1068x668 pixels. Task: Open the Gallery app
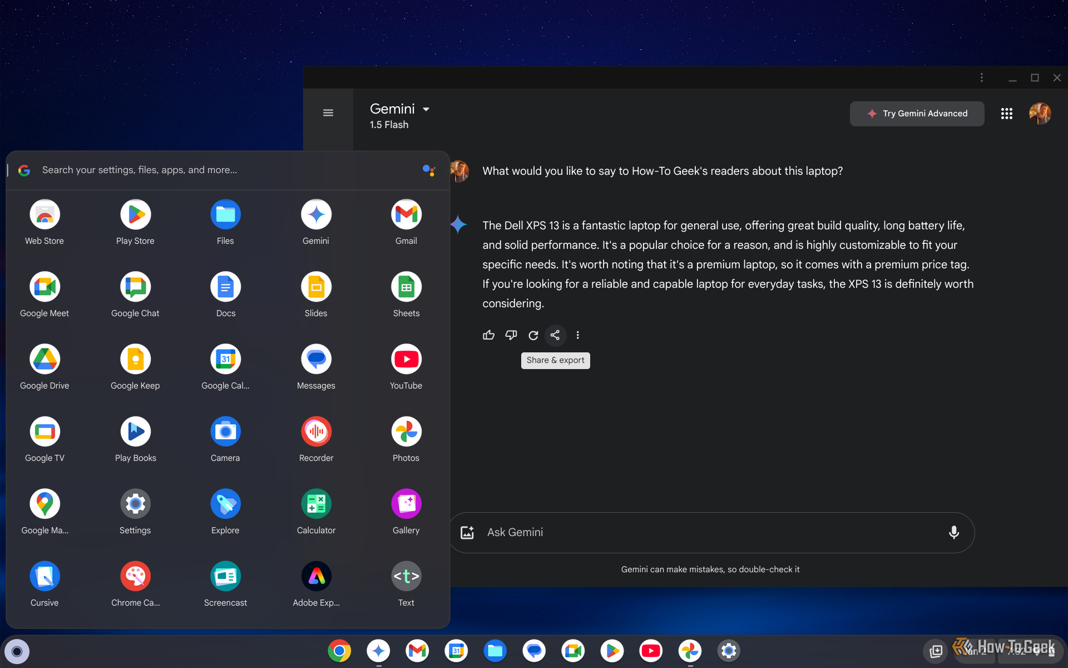406,504
